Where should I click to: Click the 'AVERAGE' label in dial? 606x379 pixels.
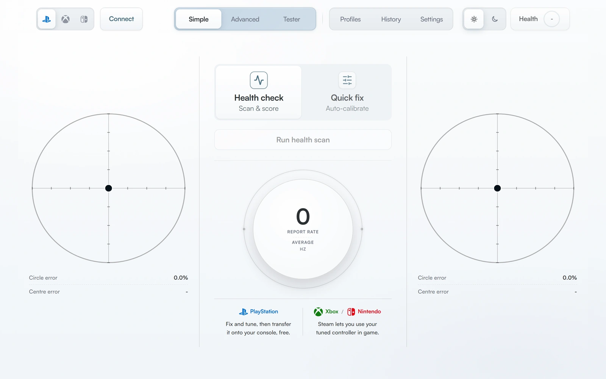click(x=303, y=243)
